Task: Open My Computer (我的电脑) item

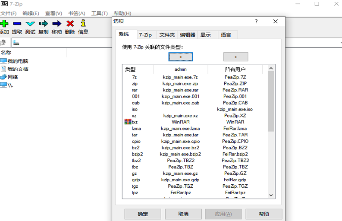Action: tap(17, 61)
